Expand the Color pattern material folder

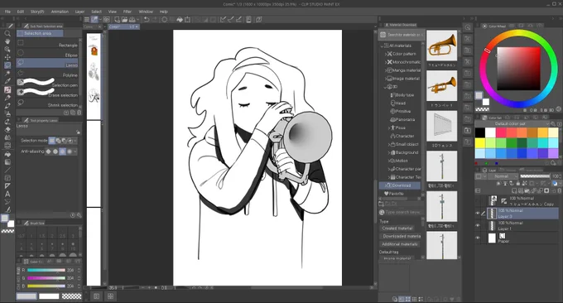386,54
